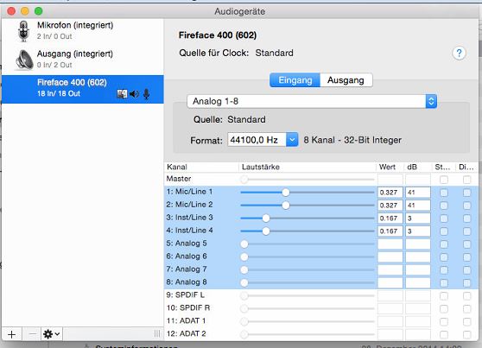Switch to the Eingang tab
This screenshot has height=348, width=482.
(x=295, y=80)
